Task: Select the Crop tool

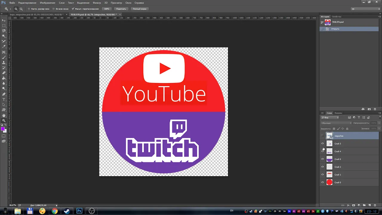Action: (4, 41)
